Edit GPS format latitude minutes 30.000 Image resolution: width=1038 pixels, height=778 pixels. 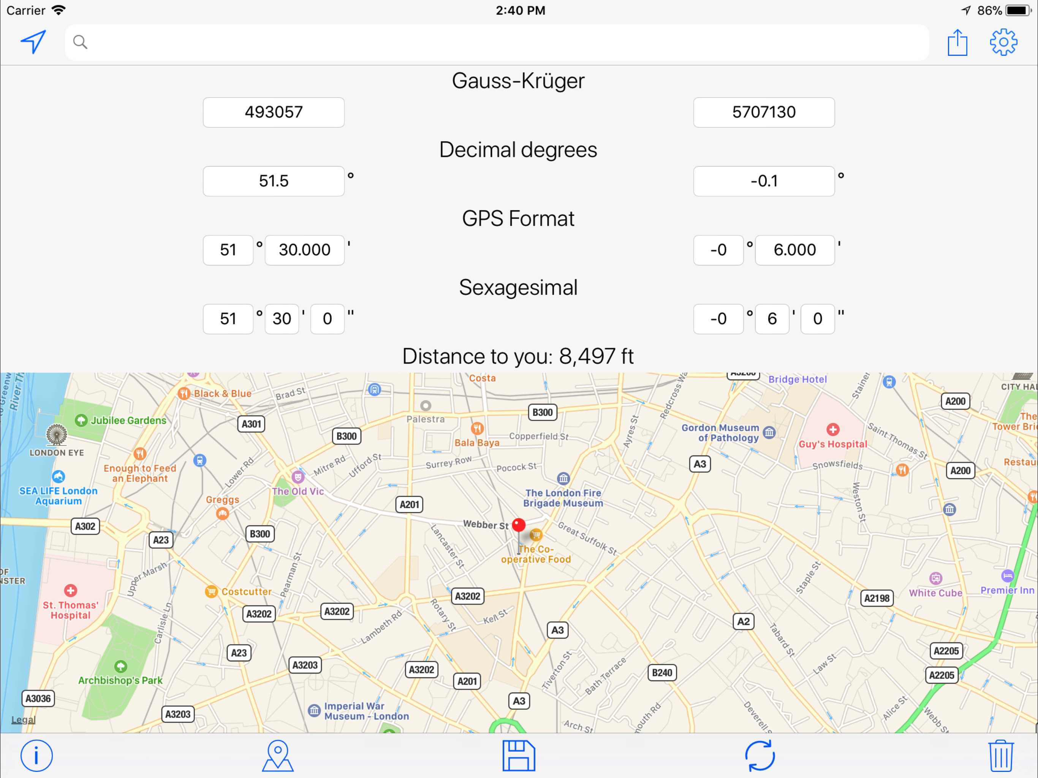(305, 250)
